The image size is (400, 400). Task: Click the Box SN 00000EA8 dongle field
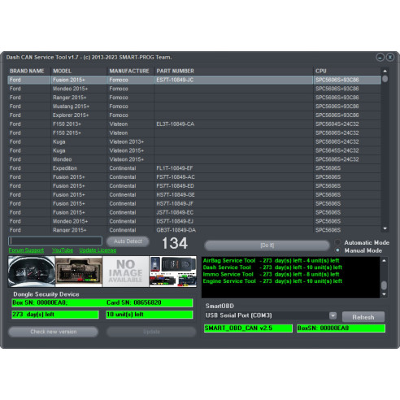(102, 302)
